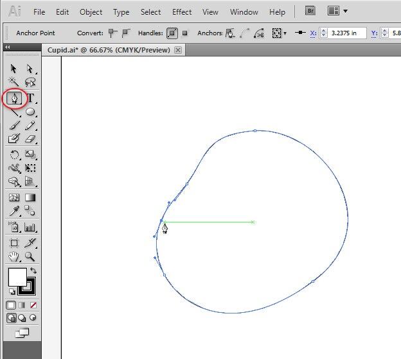
Task: Pick the Mesh tool
Action: 14,197
